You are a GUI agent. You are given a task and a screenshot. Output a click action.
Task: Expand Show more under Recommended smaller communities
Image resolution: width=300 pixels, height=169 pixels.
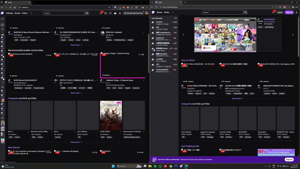(76, 93)
